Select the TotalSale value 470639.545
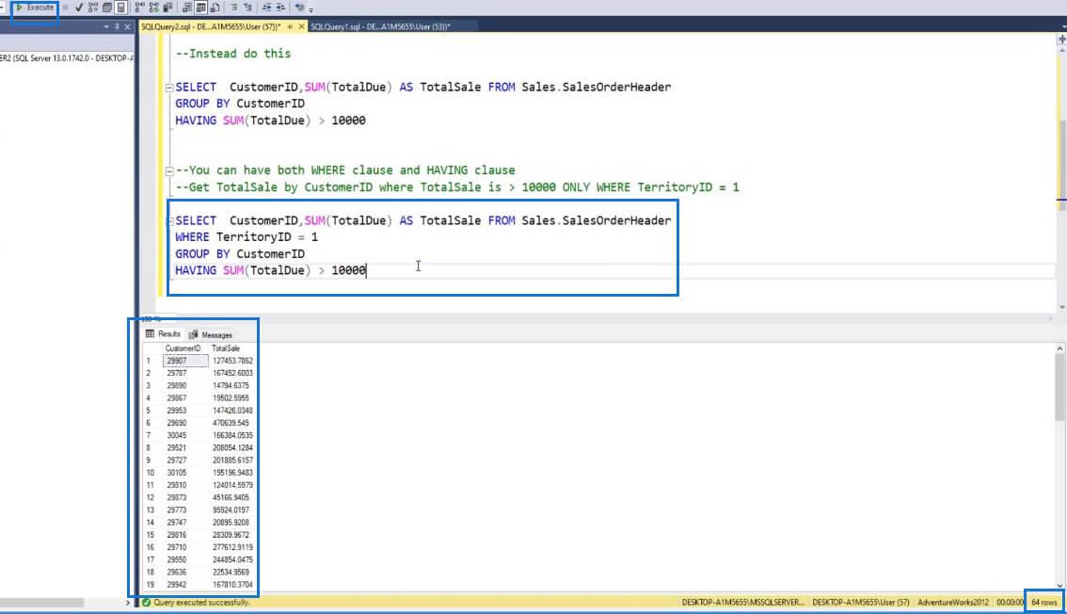Screen dimensions: 1067x614 point(232,423)
